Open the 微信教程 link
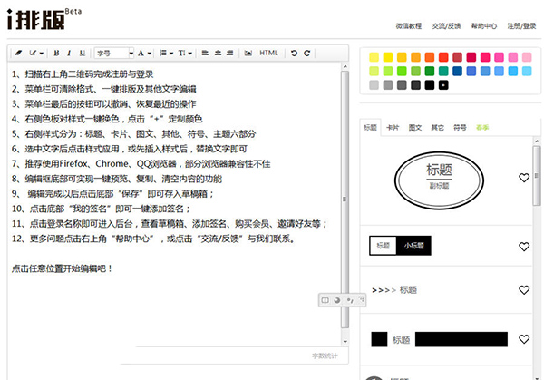 [409, 26]
